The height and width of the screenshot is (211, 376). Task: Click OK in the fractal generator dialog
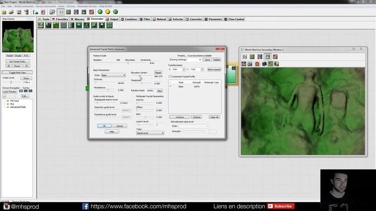coord(105,126)
